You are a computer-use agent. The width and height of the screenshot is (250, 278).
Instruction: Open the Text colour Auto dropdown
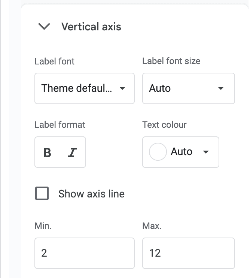pos(182,152)
